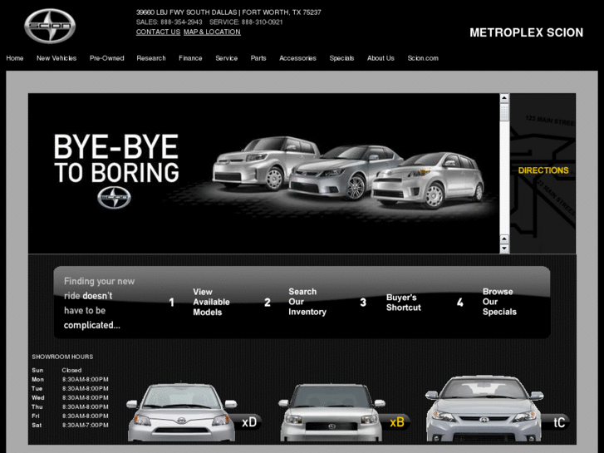Click the 'Finding your new ride' tagline text
Image resolution: width=604 pixels, height=453 pixels.
point(100,303)
